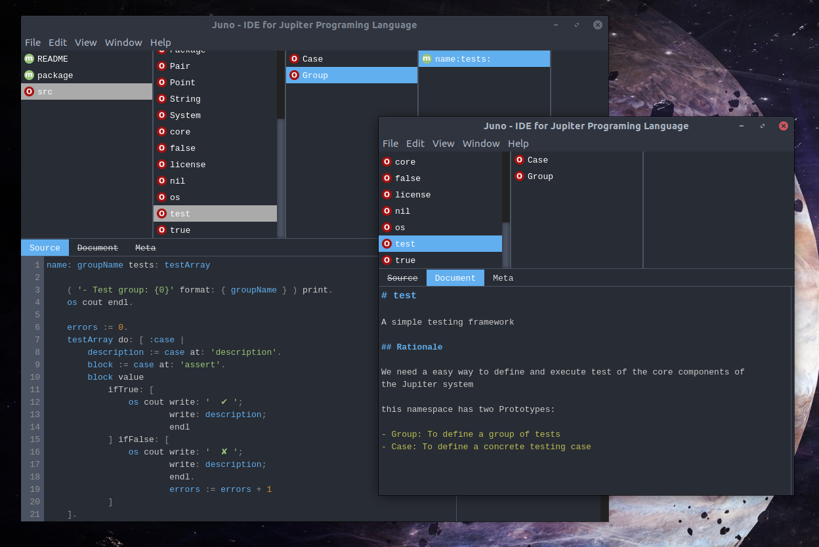The width and height of the screenshot is (819, 547).
Task: Click the object icon beside license in the back window
Action: [x=161, y=165]
